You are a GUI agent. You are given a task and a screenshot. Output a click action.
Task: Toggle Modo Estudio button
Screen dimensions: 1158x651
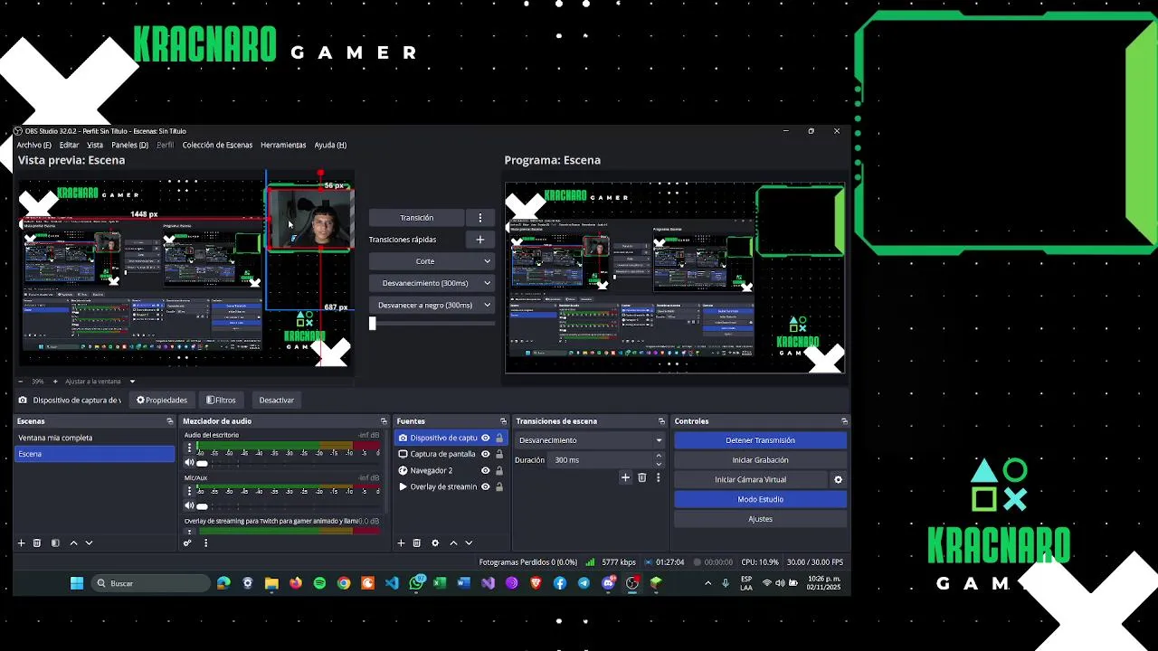pyautogui.click(x=760, y=499)
